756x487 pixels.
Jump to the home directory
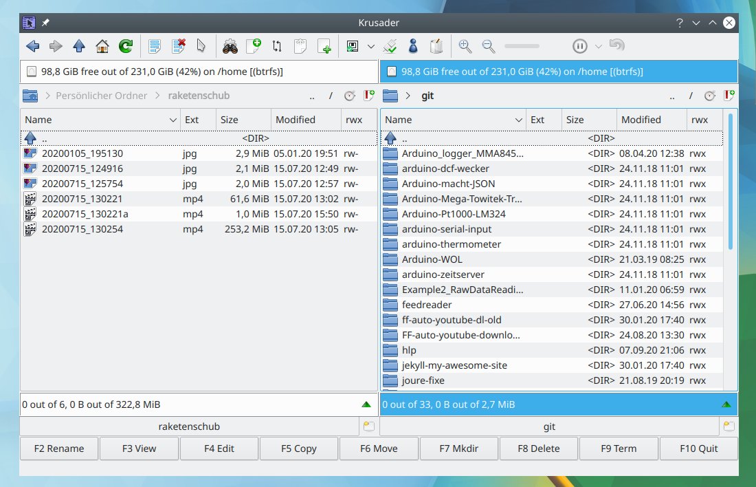tap(102, 46)
